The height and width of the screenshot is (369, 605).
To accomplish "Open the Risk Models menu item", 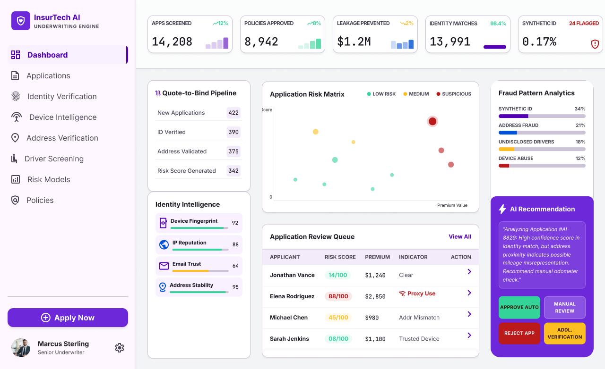I will 68,179.
